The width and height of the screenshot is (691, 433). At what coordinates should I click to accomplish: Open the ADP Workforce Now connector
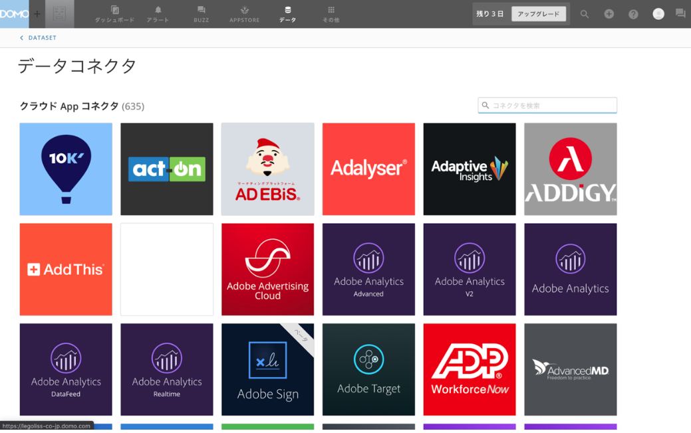click(470, 370)
